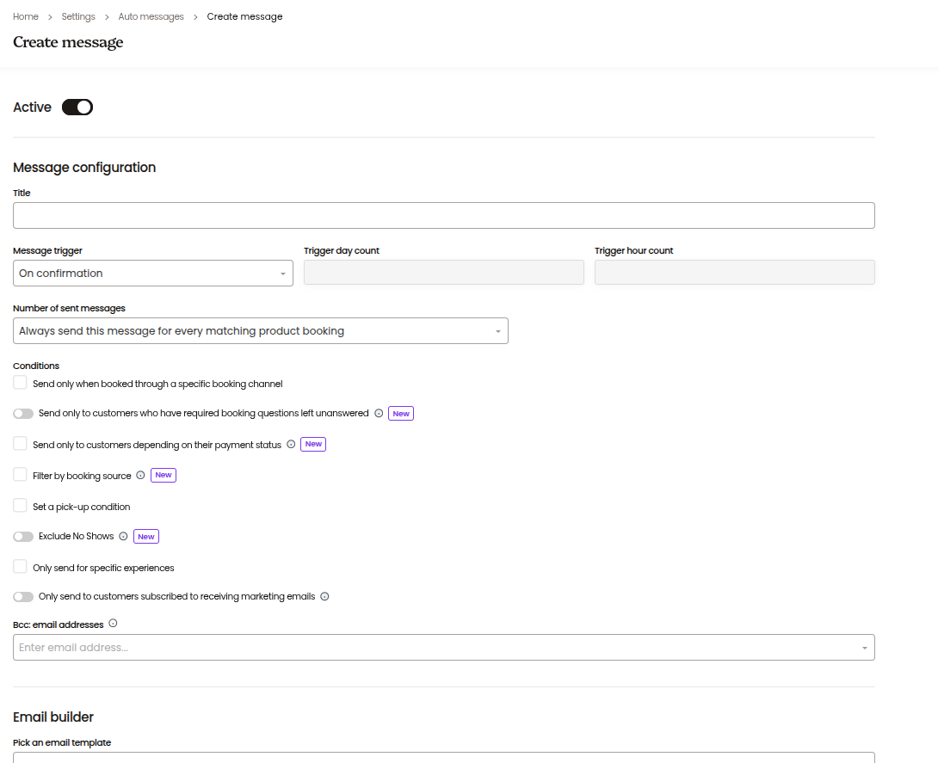Tick the payment status condition checkbox

coord(21,444)
